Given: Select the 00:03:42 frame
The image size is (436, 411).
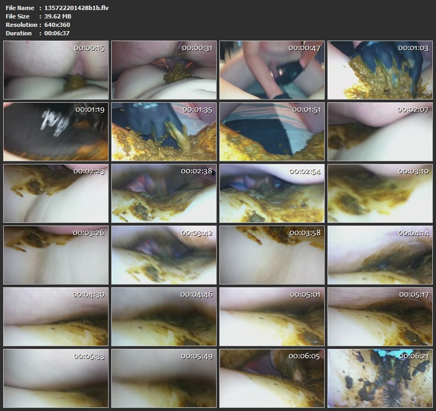Looking at the screenshot, I should click(x=163, y=255).
